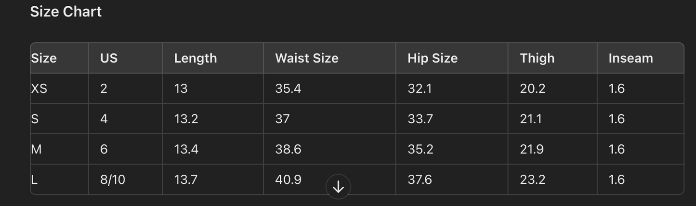Select the Length column header

coord(195,58)
